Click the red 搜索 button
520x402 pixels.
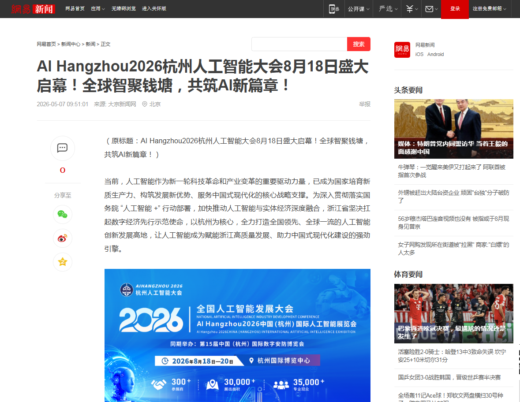click(359, 44)
